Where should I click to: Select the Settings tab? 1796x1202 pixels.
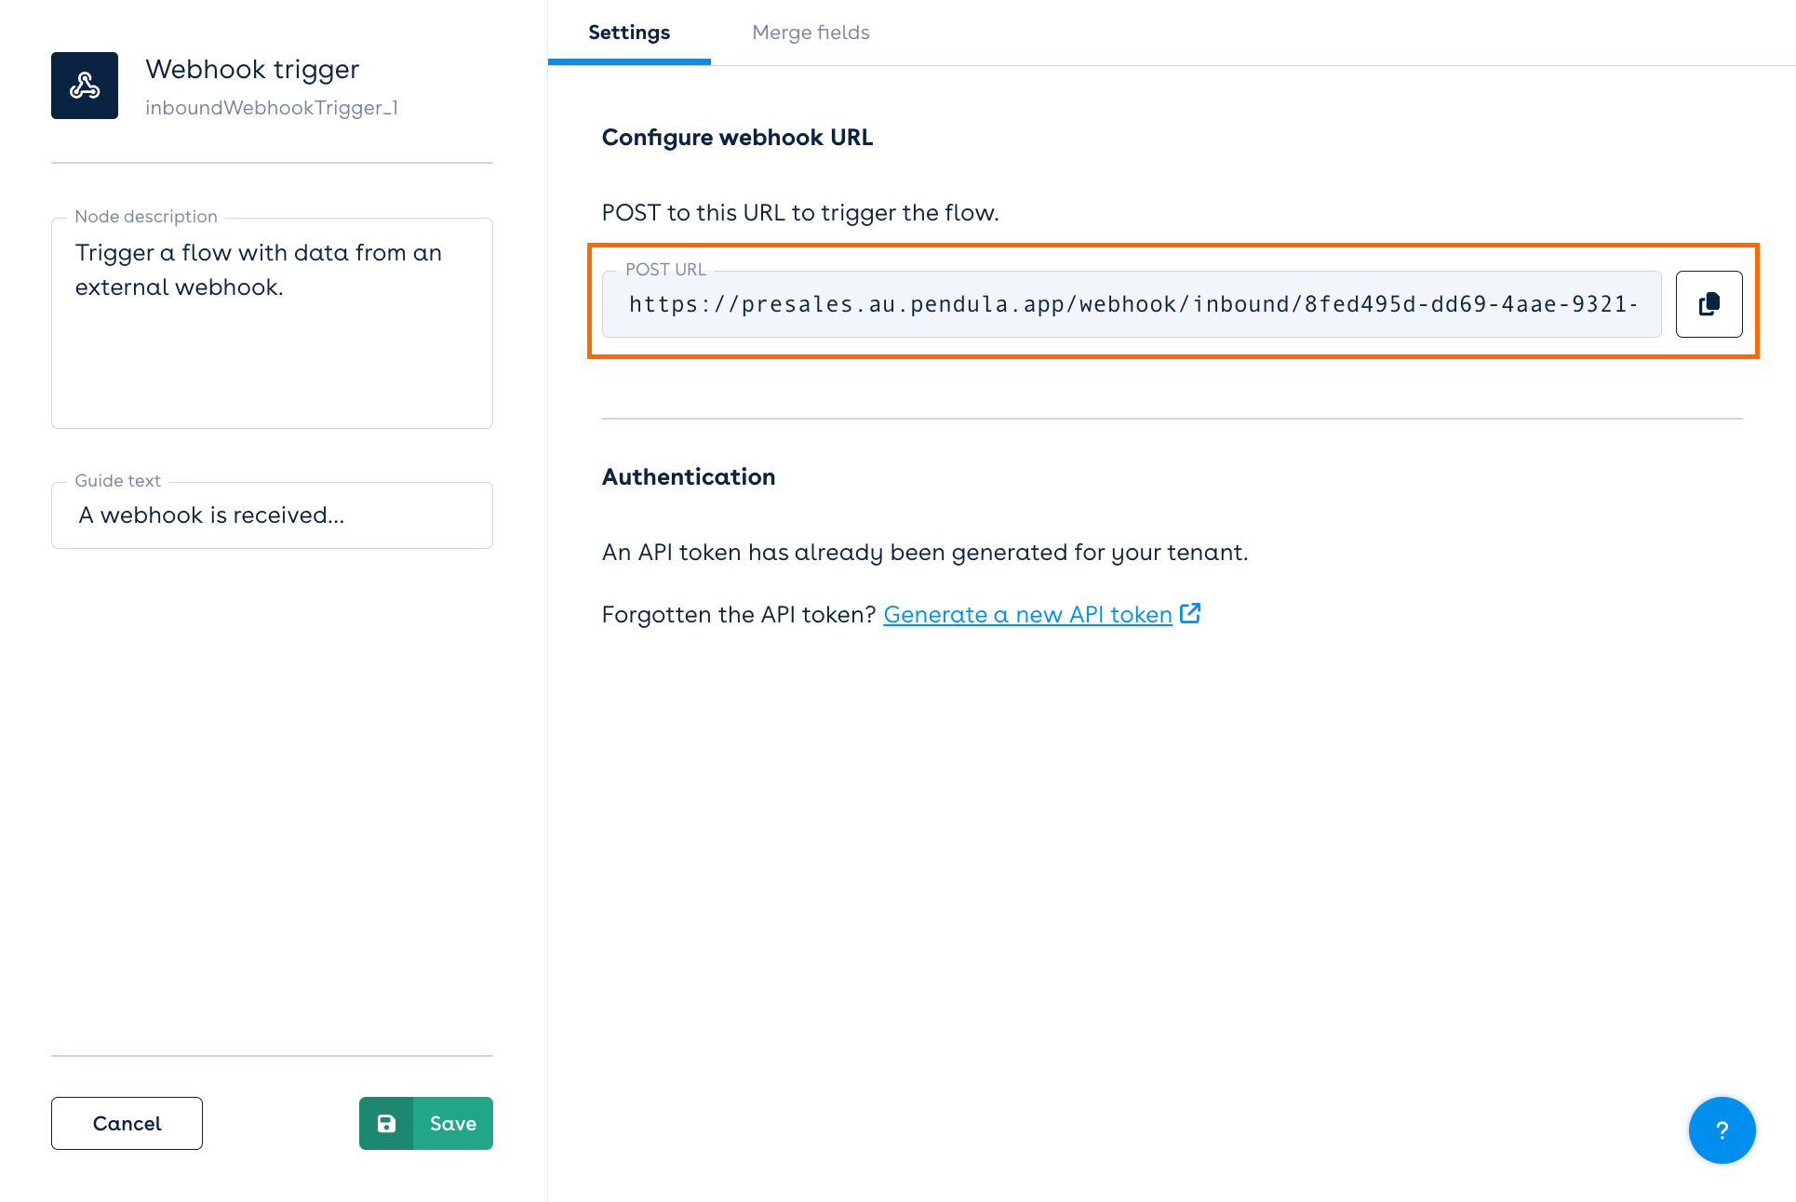[x=629, y=33]
